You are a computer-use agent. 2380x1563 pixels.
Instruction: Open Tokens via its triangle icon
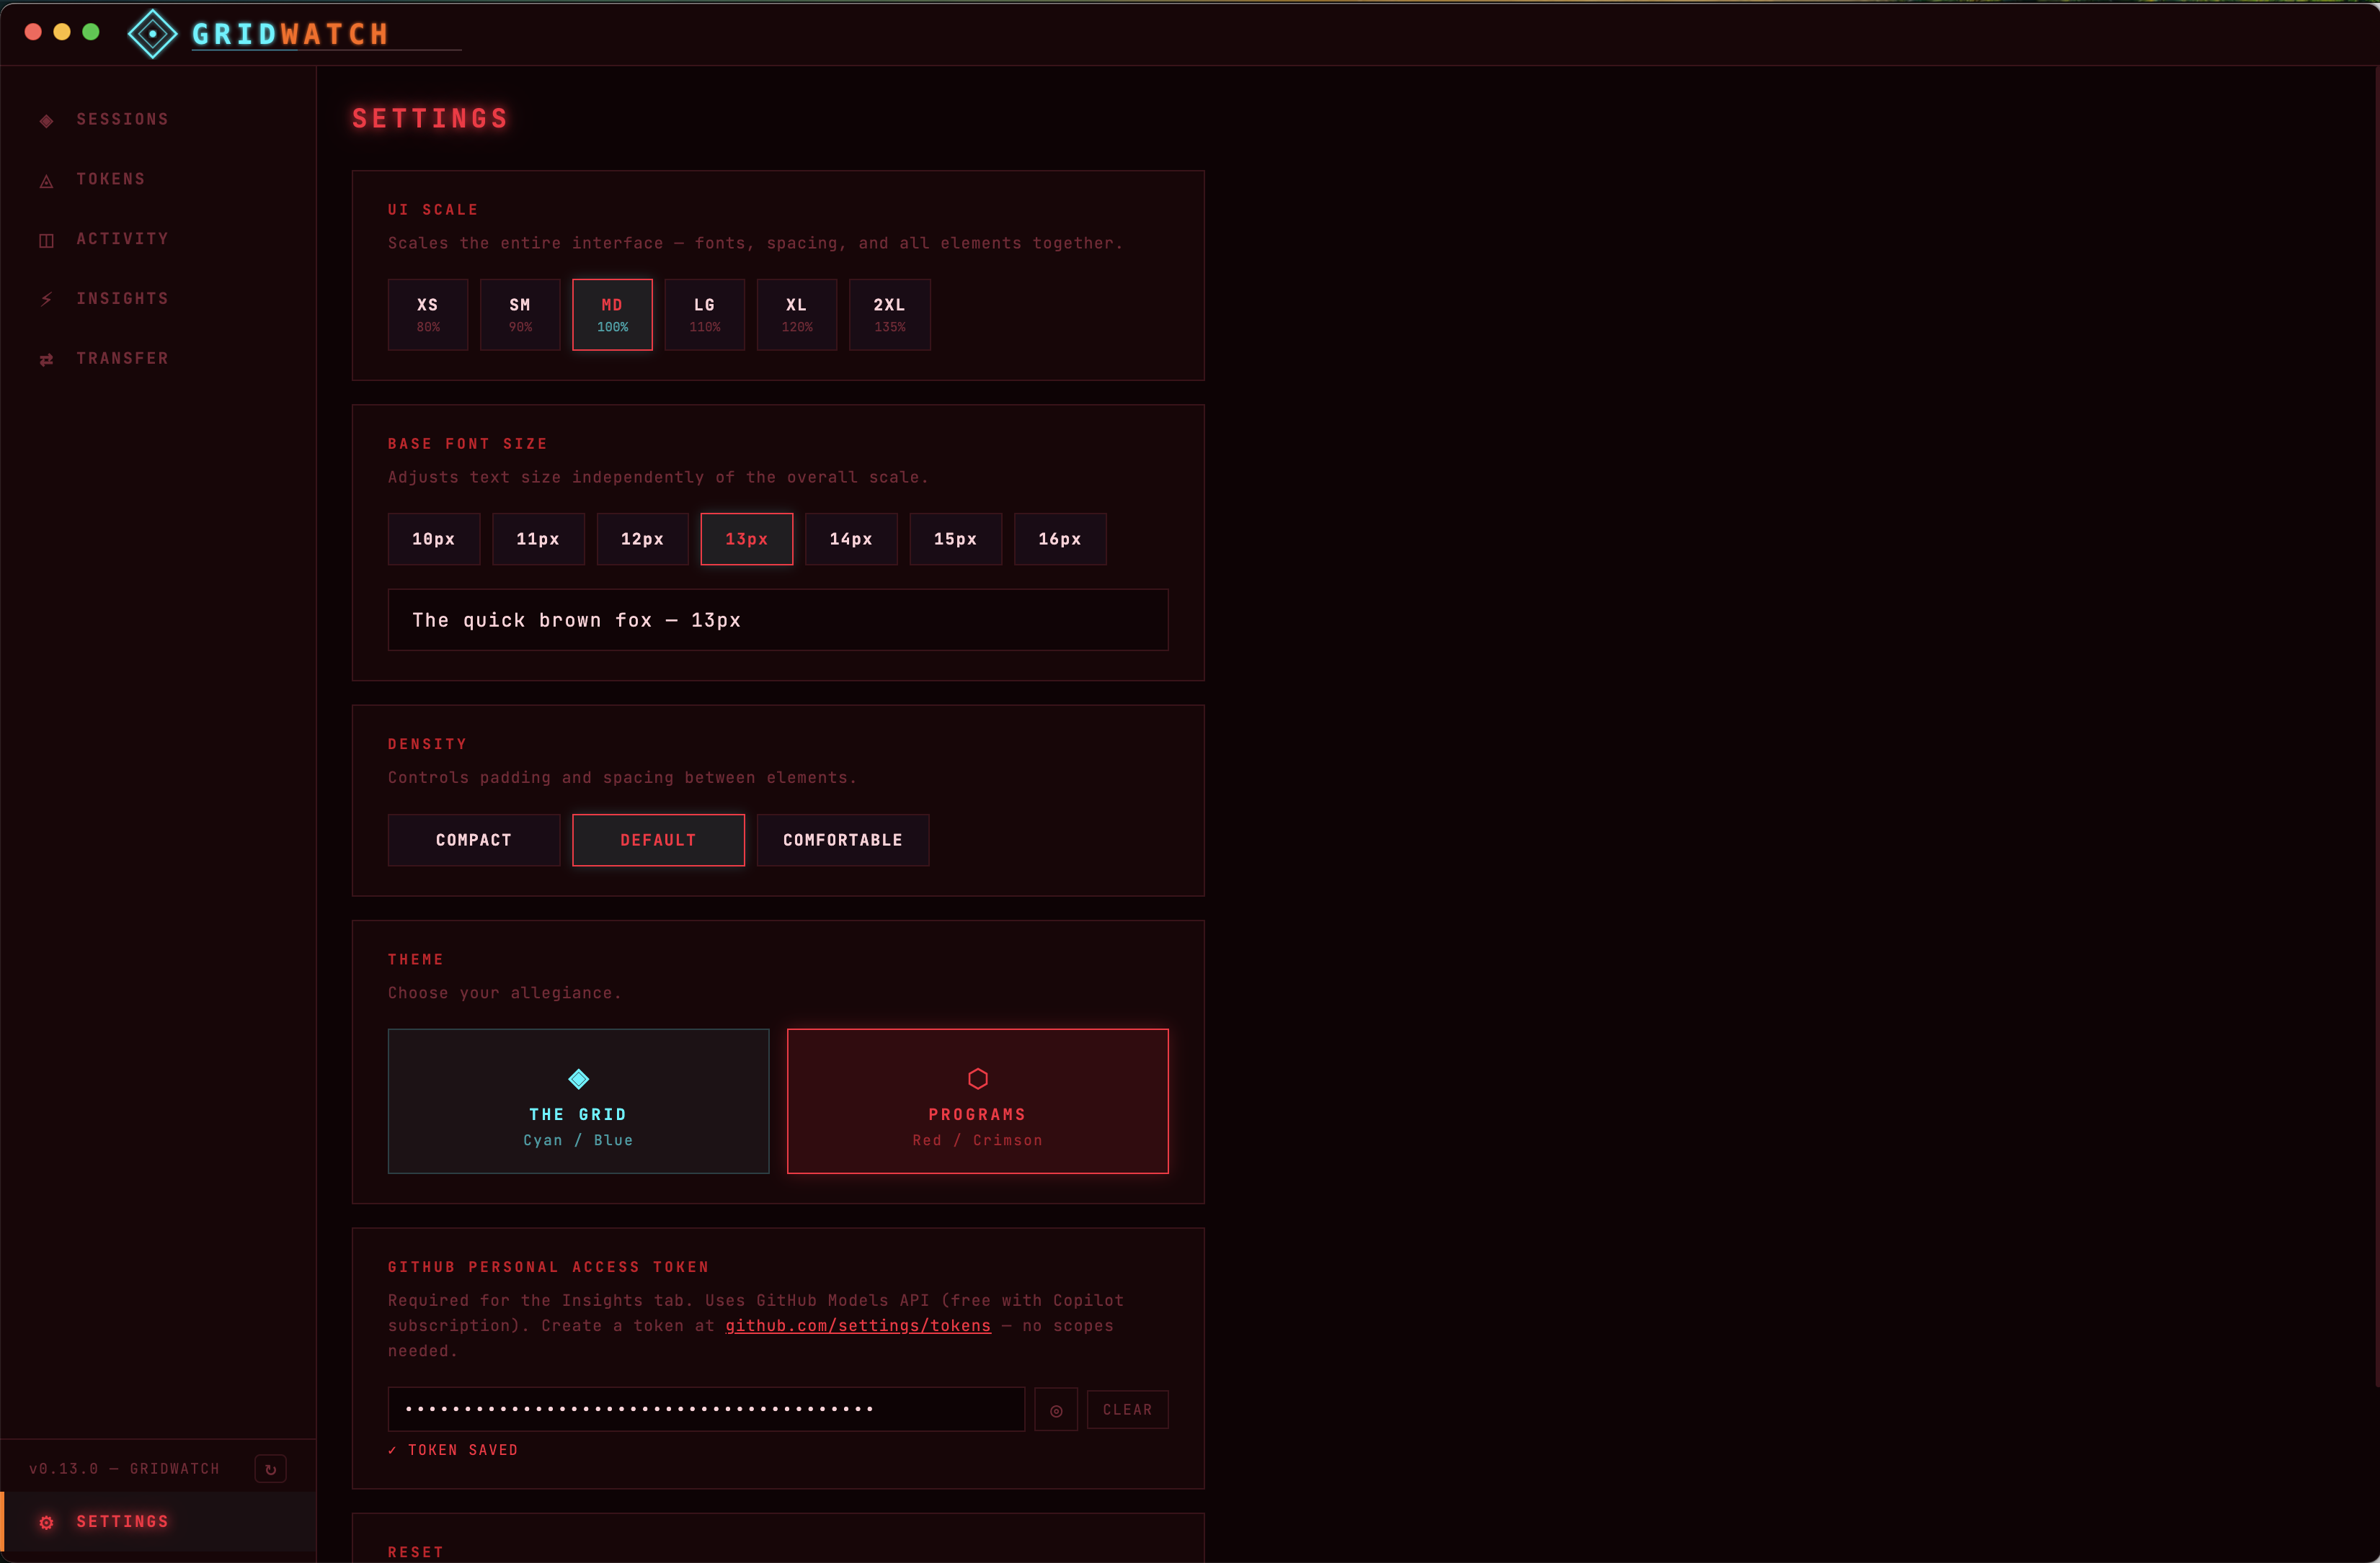47,180
